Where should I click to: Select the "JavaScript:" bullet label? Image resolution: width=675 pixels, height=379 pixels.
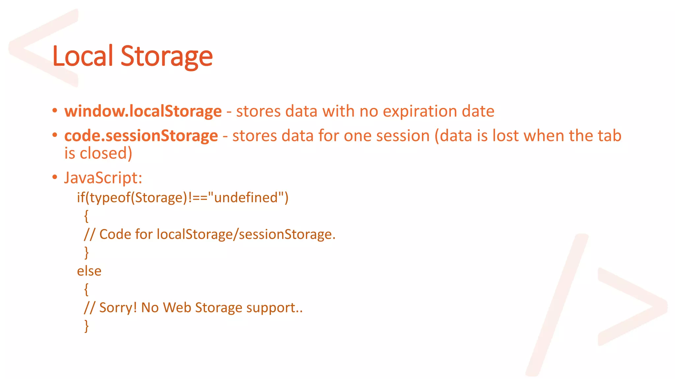click(x=103, y=178)
